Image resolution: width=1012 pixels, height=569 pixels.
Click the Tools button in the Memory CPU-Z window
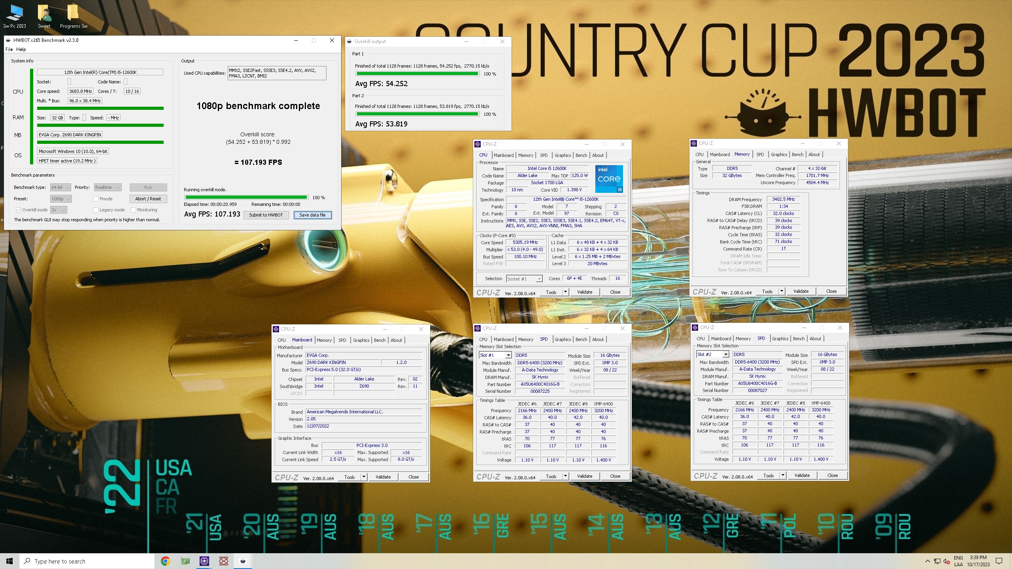pos(767,291)
